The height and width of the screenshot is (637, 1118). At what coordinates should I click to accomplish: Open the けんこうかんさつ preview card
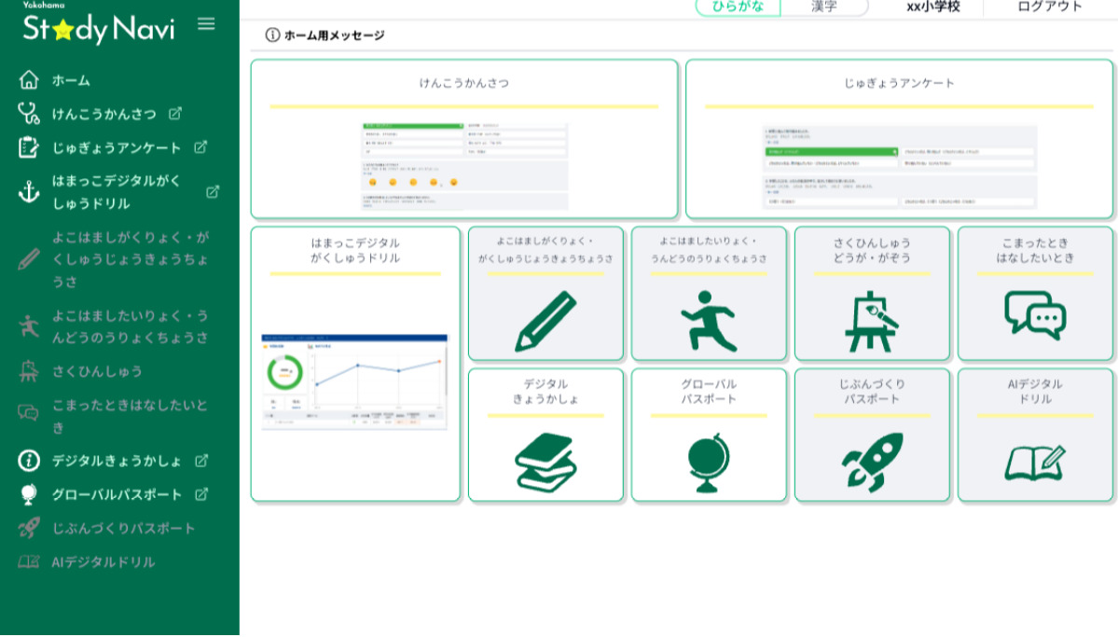[x=463, y=140]
